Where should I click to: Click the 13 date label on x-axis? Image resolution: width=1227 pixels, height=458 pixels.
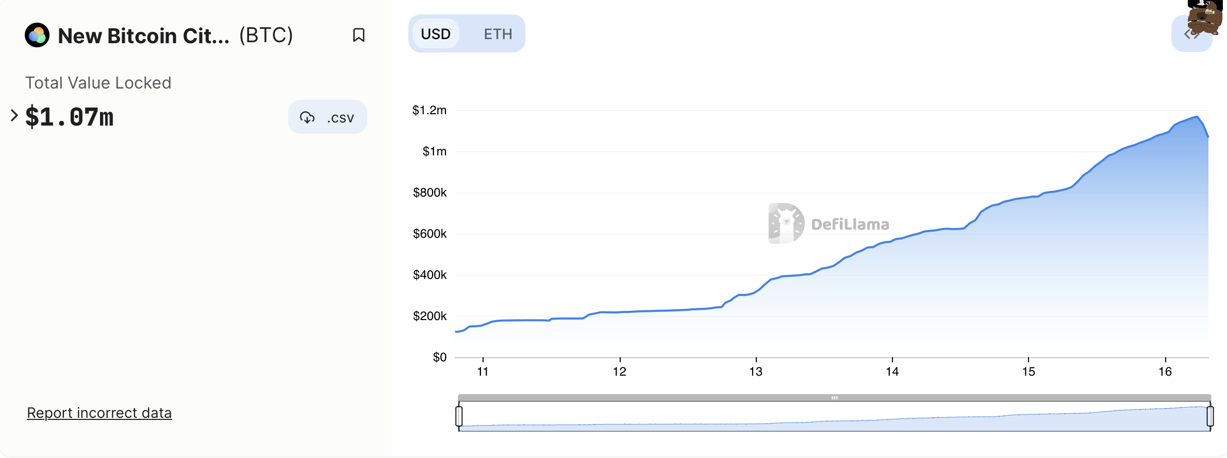click(x=756, y=372)
